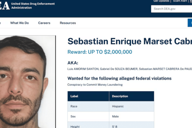Click the AKA: heading
The image size is (192, 128).
coord(73,63)
